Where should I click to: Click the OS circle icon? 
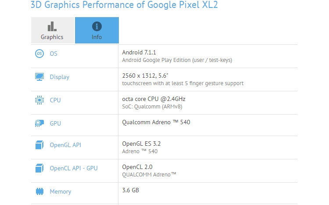(39, 54)
